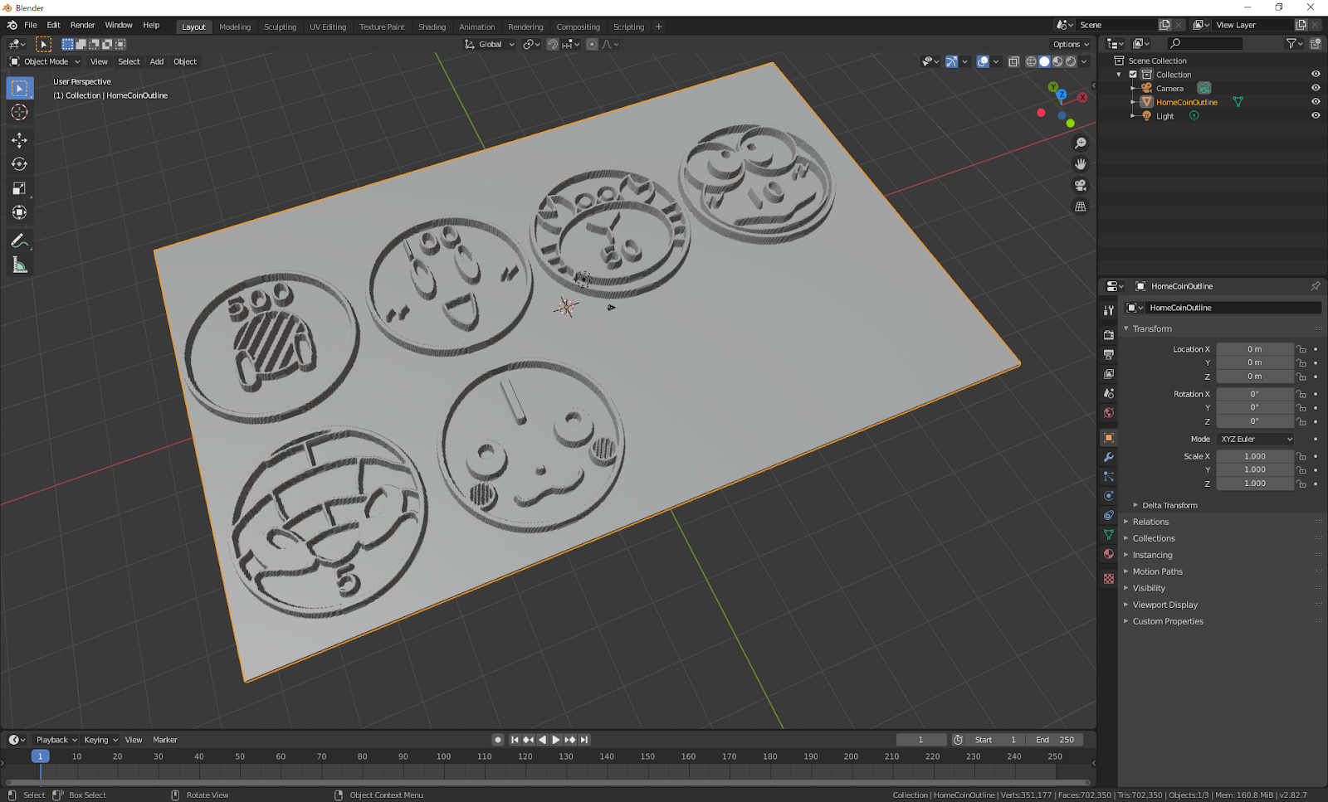
Task: Toggle camera view icon in viewport
Action: coord(1081,185)
